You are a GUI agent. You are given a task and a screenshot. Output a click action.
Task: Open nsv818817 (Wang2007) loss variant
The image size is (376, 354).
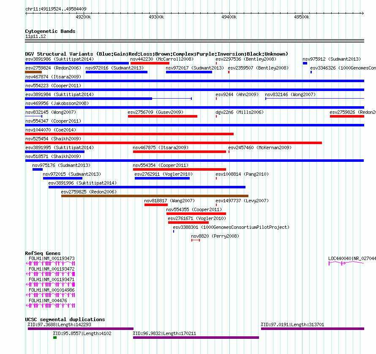tap(156, 205)
